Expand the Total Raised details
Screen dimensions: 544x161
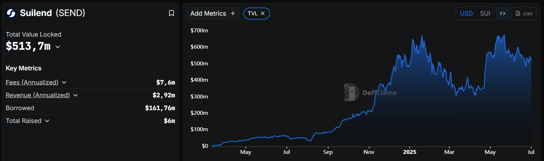47,121
